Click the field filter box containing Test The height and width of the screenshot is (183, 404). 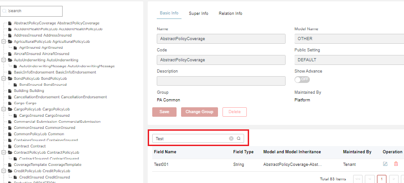pyautogui.click(x=198, y=138)
